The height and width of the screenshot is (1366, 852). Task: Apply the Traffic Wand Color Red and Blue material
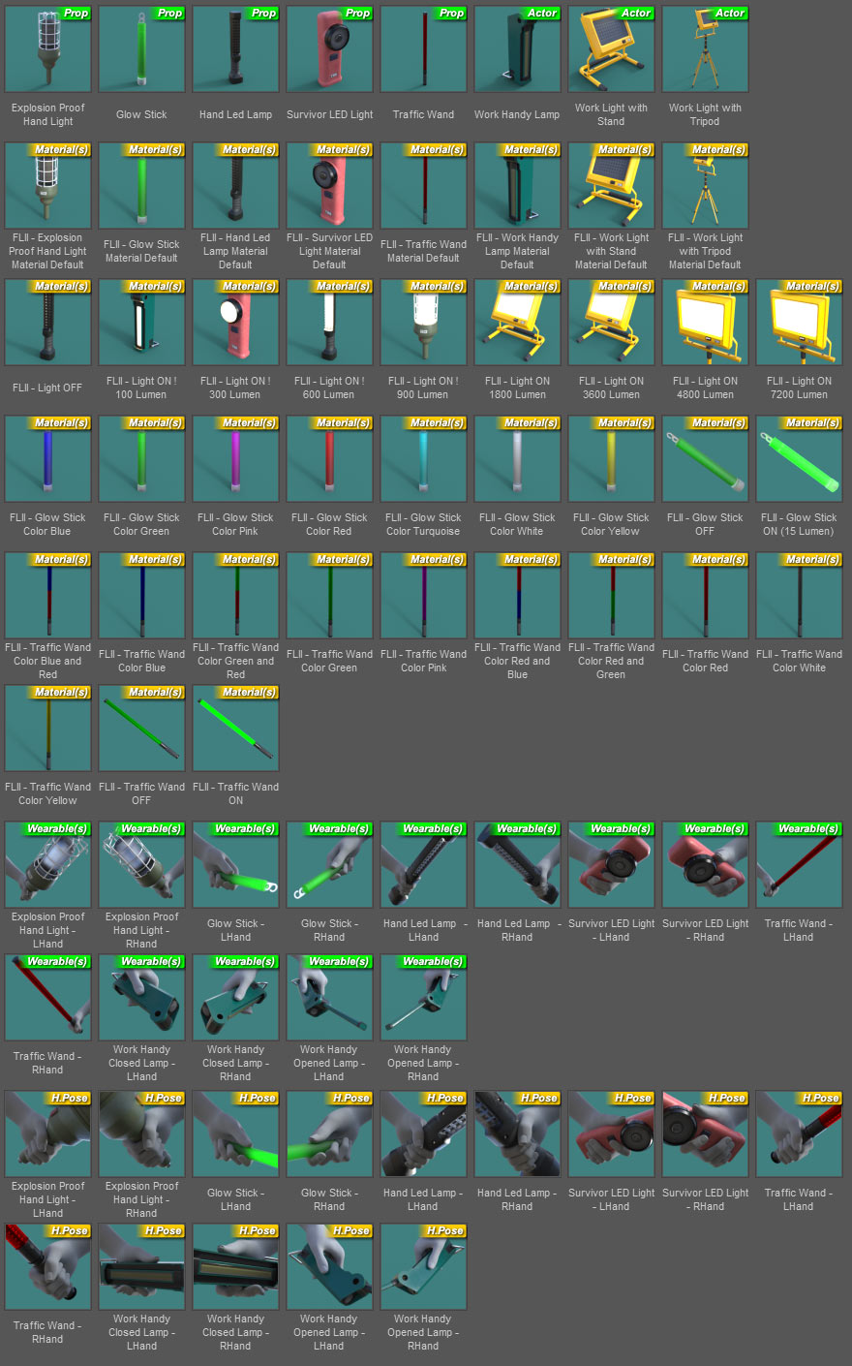pyautogui.click(x=517, y=595)
